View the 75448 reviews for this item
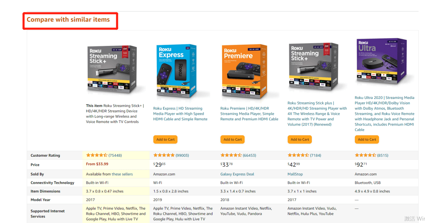Image resolution: width=425 pixels, height=223 pixels. point(115,155)
